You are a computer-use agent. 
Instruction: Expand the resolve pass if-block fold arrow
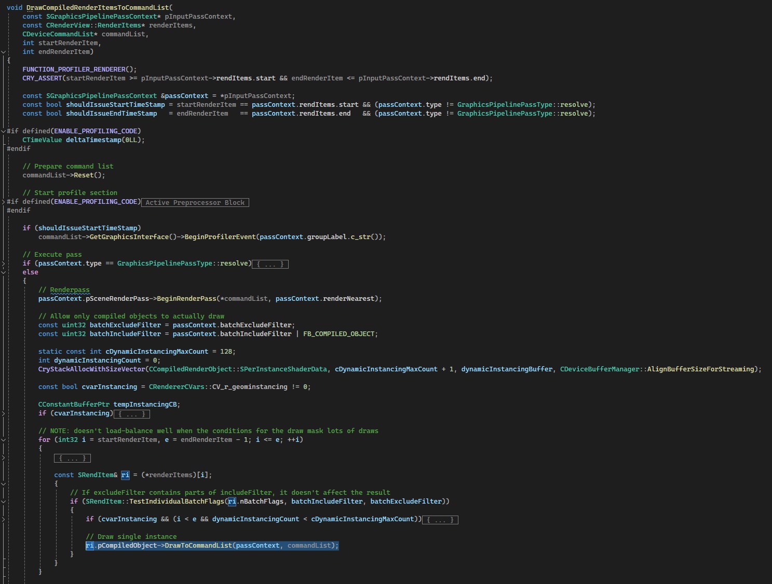[x=4, y=263]
